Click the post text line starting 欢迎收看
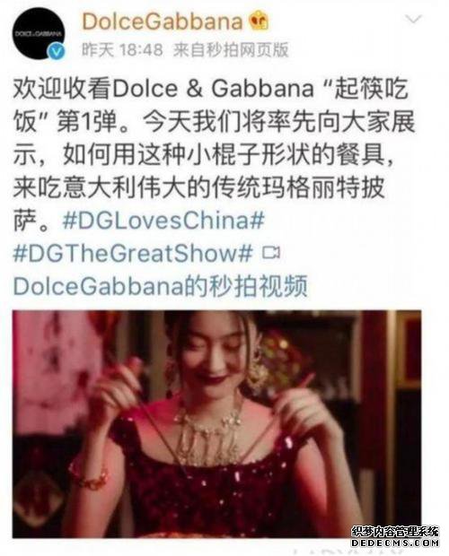The width and height of the screenshot is (449, 556). click(x=210, y=89)
